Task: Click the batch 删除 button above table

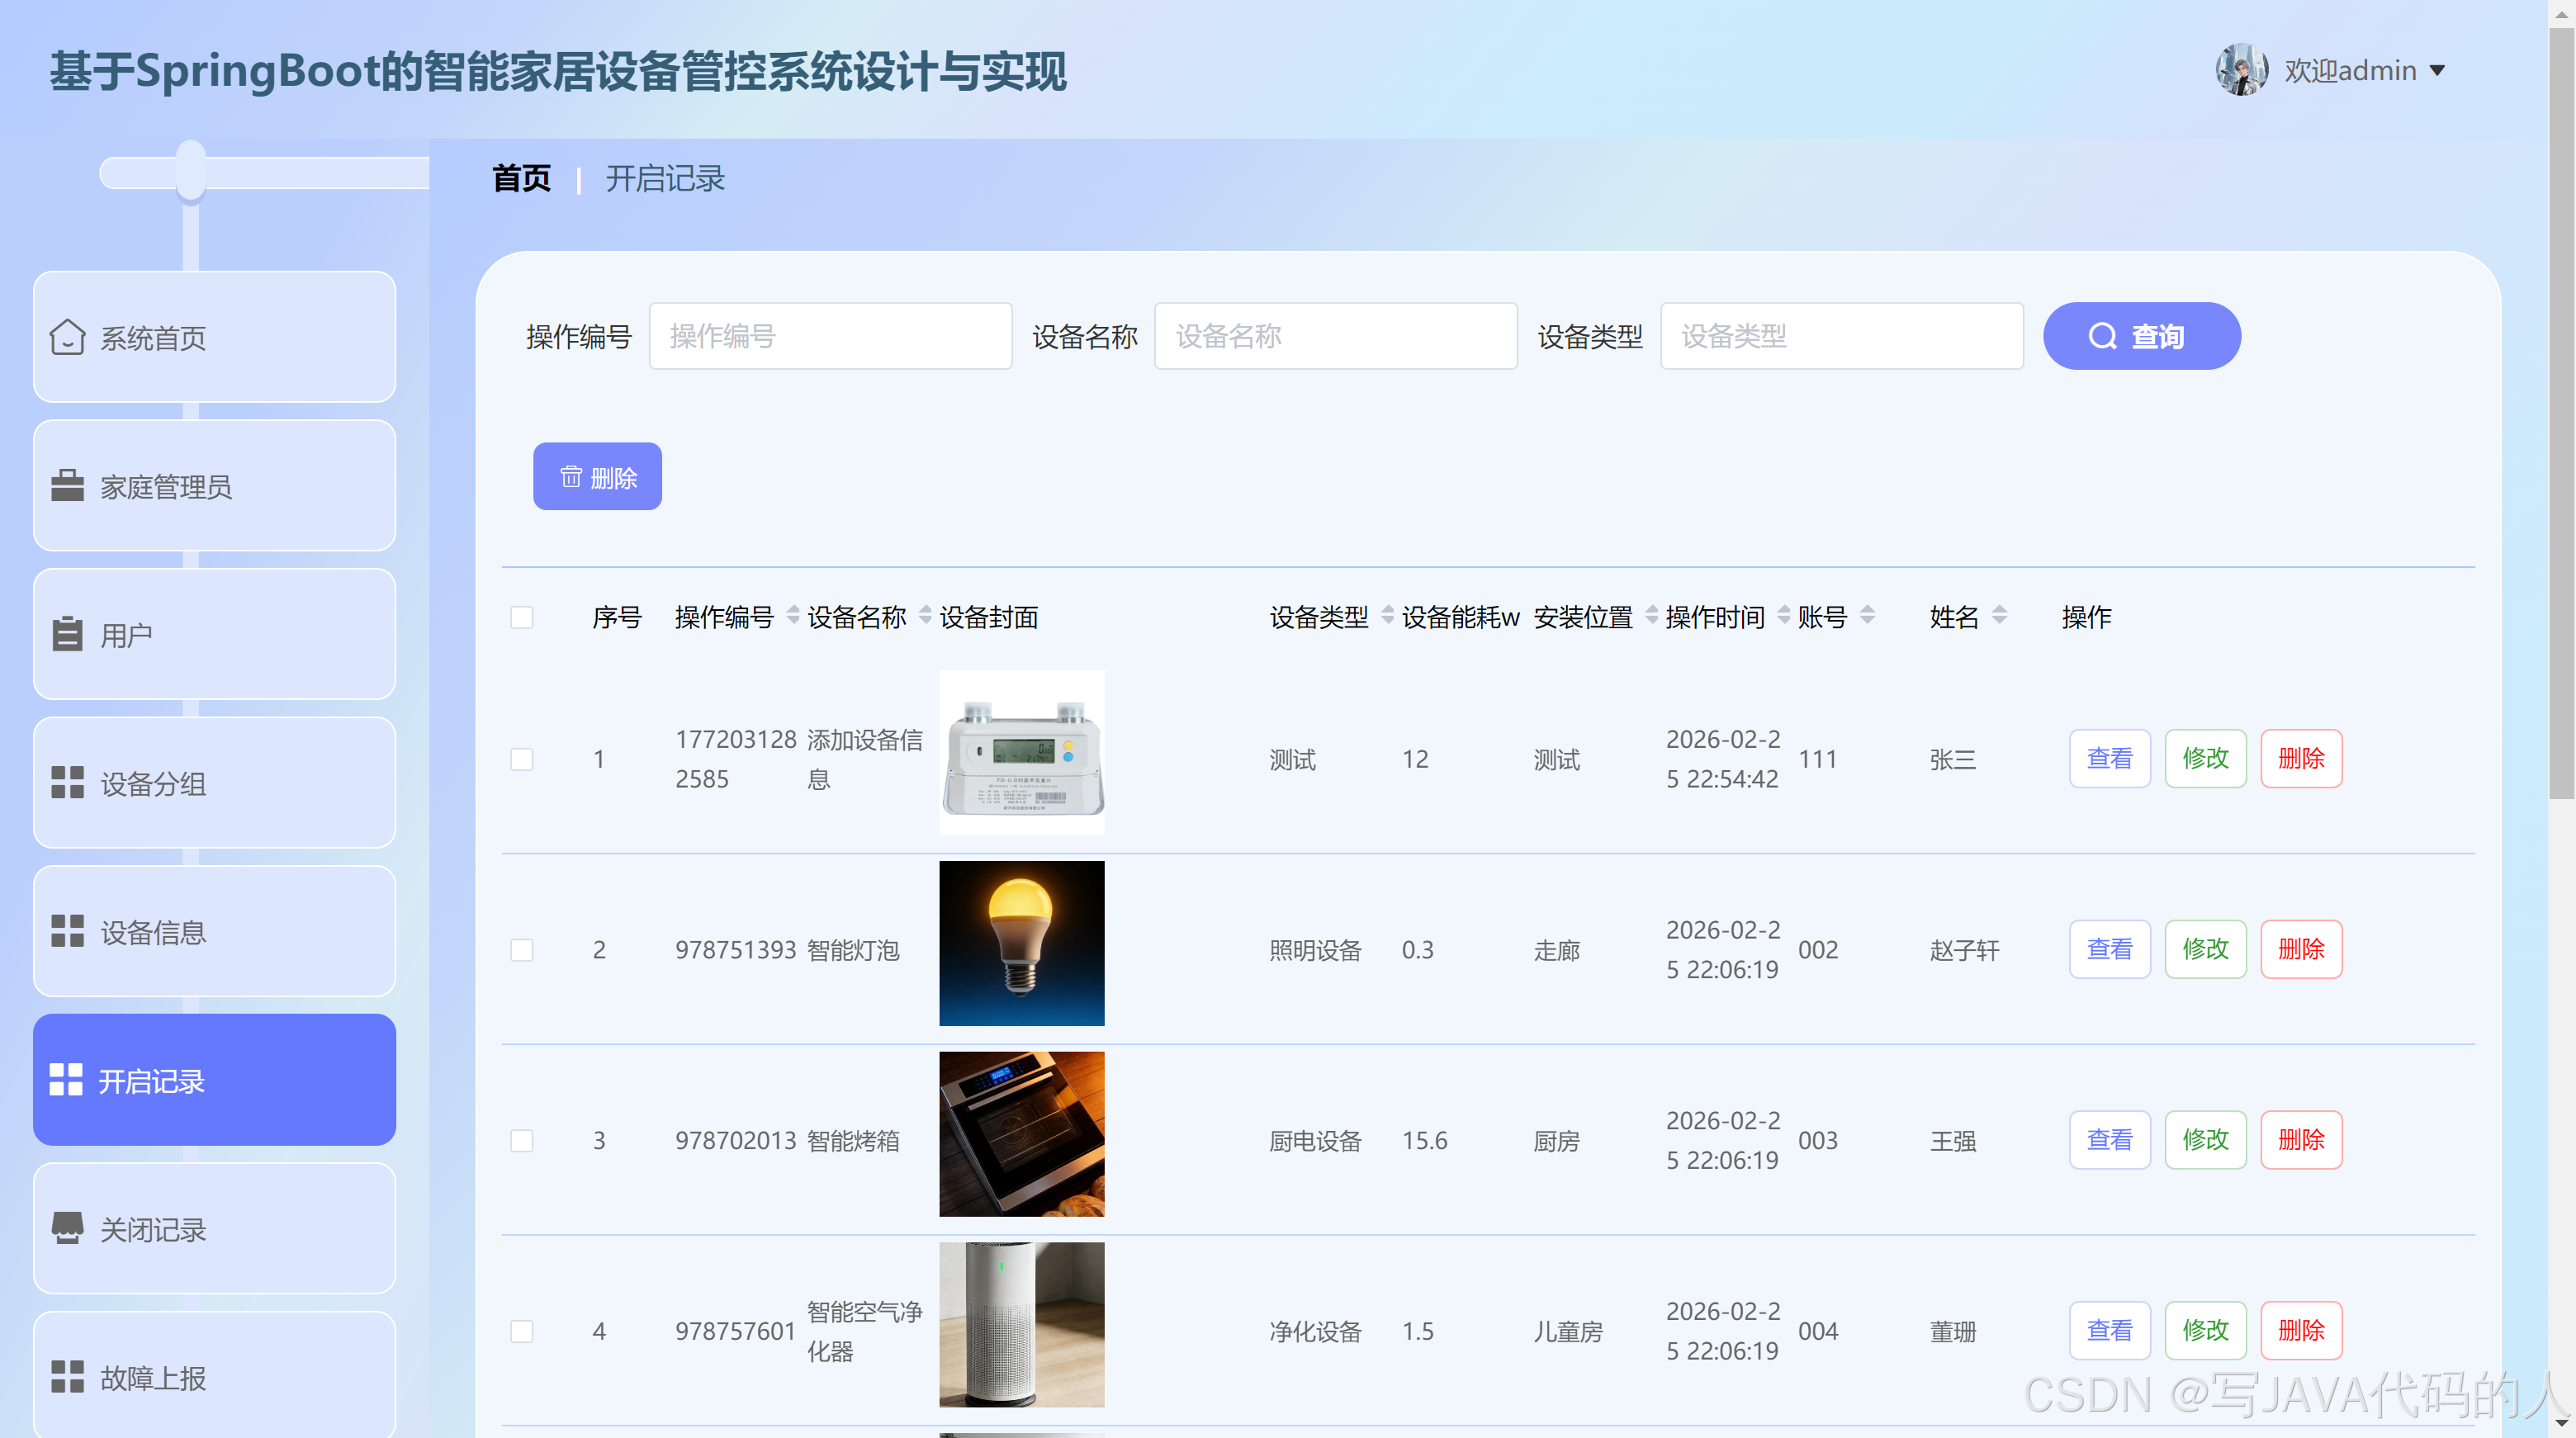Action: pyautogui.click(x=597, y=476)
